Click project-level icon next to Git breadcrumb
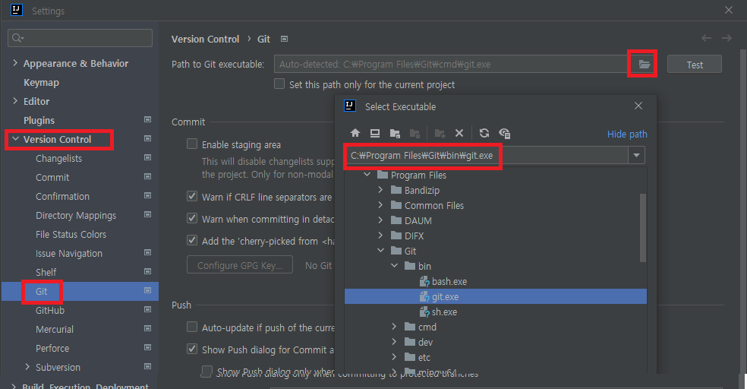 [x=285, y=39]
